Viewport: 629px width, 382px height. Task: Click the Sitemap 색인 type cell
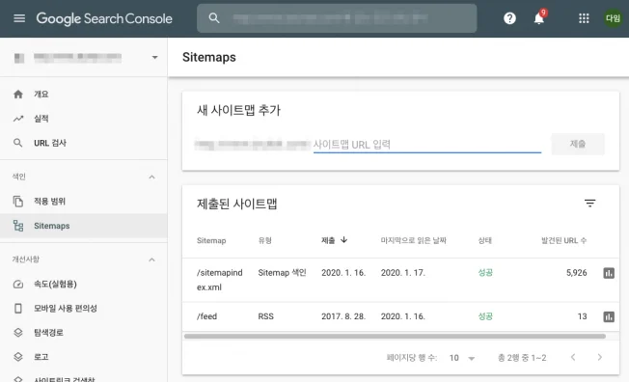(282, 273)
